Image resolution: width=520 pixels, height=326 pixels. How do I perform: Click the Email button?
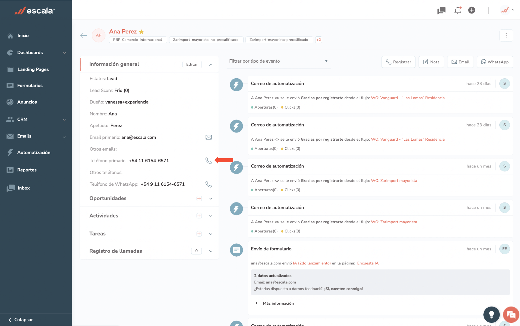pyautogui.click(x=460, y=62)
